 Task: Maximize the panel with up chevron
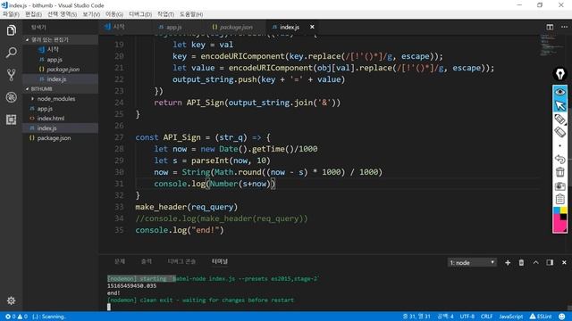535,262
